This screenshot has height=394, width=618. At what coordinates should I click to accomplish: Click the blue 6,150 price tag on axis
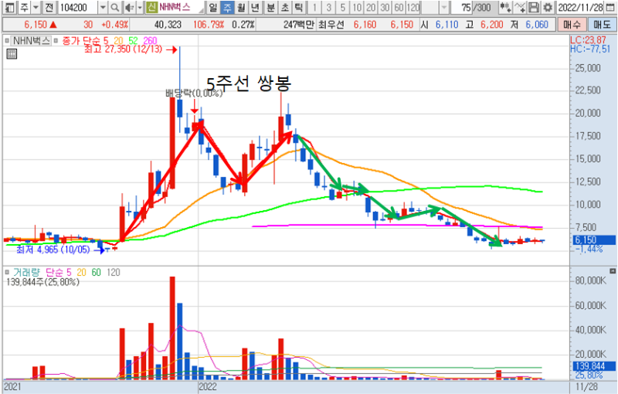(x=594, y=240)
